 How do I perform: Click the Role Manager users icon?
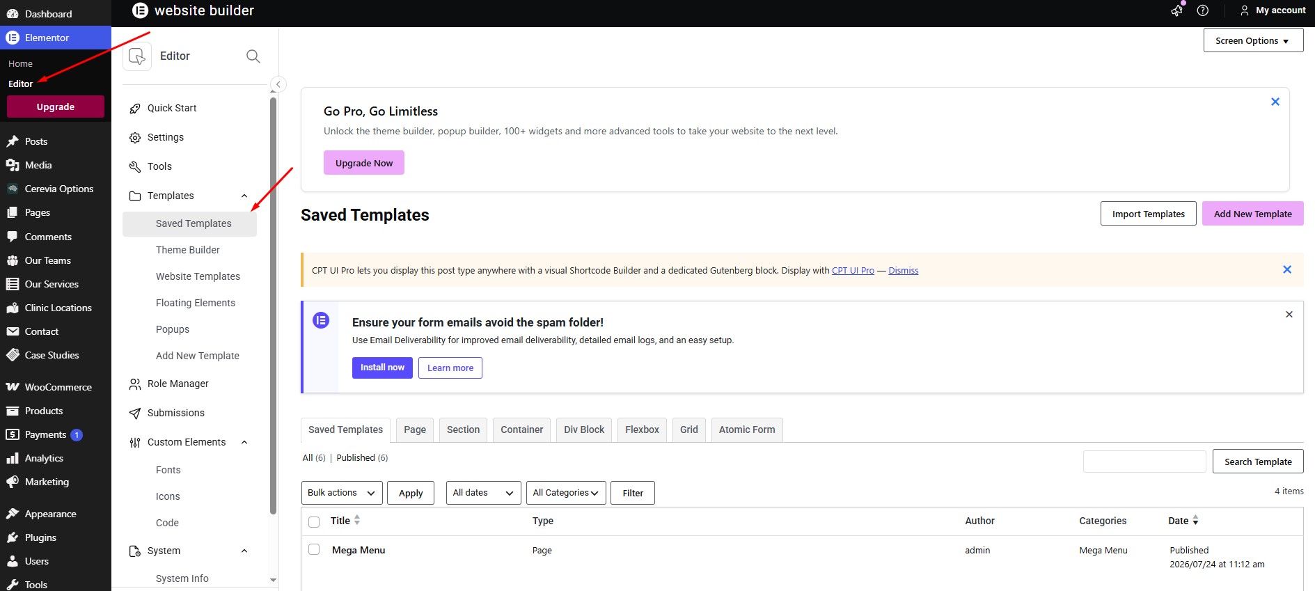(x=135, y=384)
